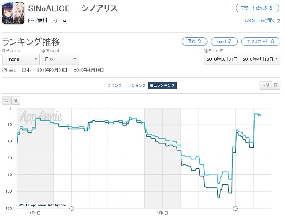
Task: Click the アラートを作成 button
Action: tap(257, 8)
